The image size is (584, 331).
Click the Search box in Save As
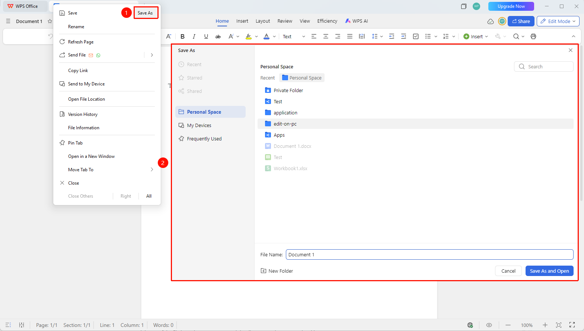[x=544, y=66]
